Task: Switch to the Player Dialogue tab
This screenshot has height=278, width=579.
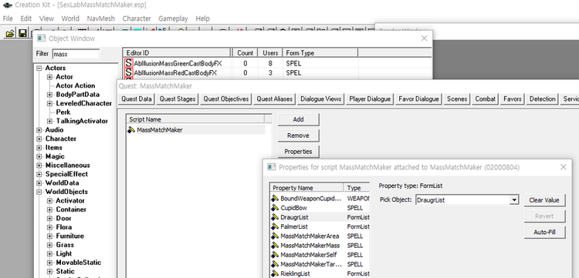Action: (x=370, y=99)
